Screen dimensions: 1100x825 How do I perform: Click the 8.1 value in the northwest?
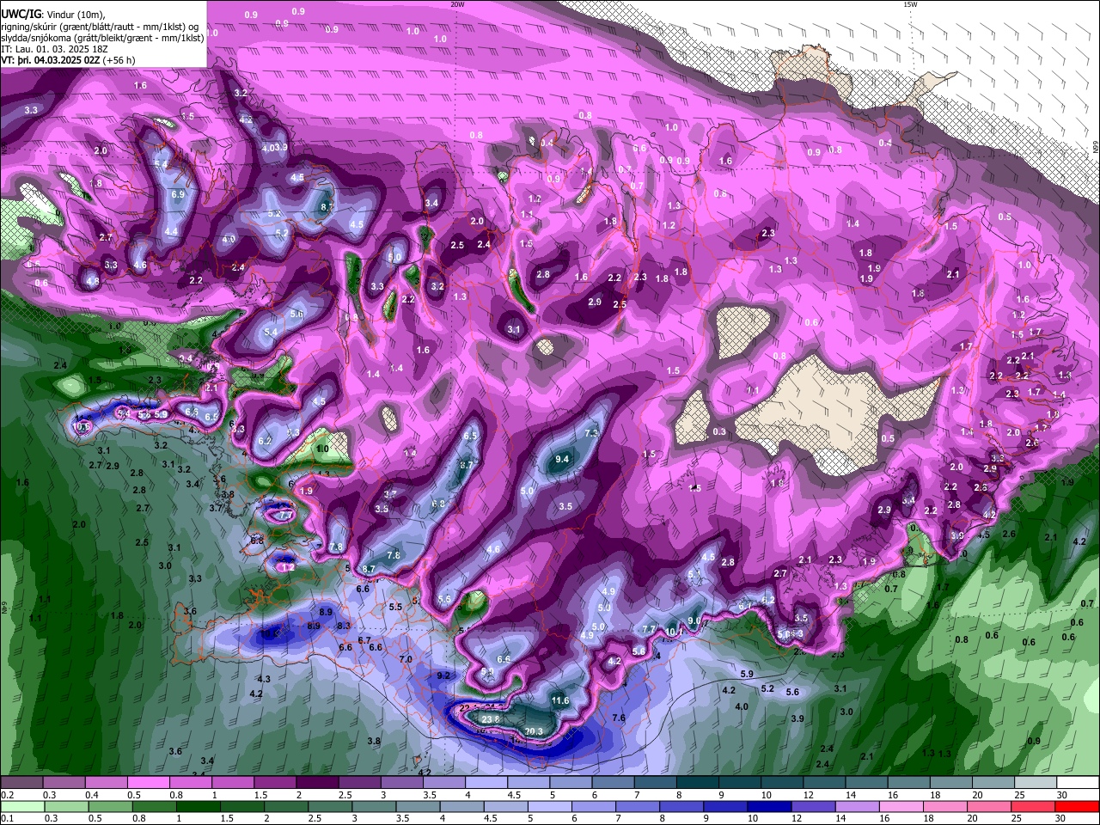pyautogui.click(x=327, y=207)
